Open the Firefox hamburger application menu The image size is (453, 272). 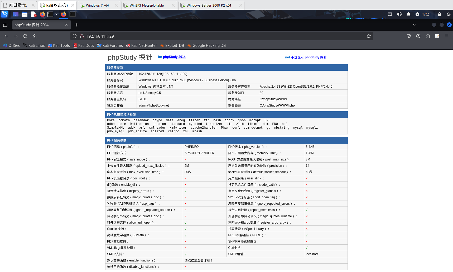[x=447, y=36]
